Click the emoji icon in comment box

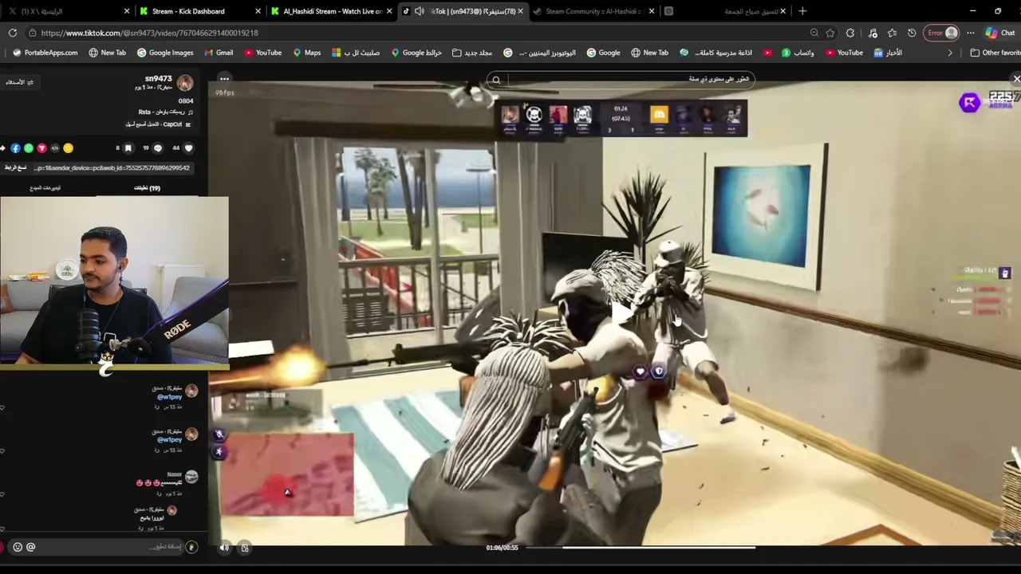coord(18,547)
